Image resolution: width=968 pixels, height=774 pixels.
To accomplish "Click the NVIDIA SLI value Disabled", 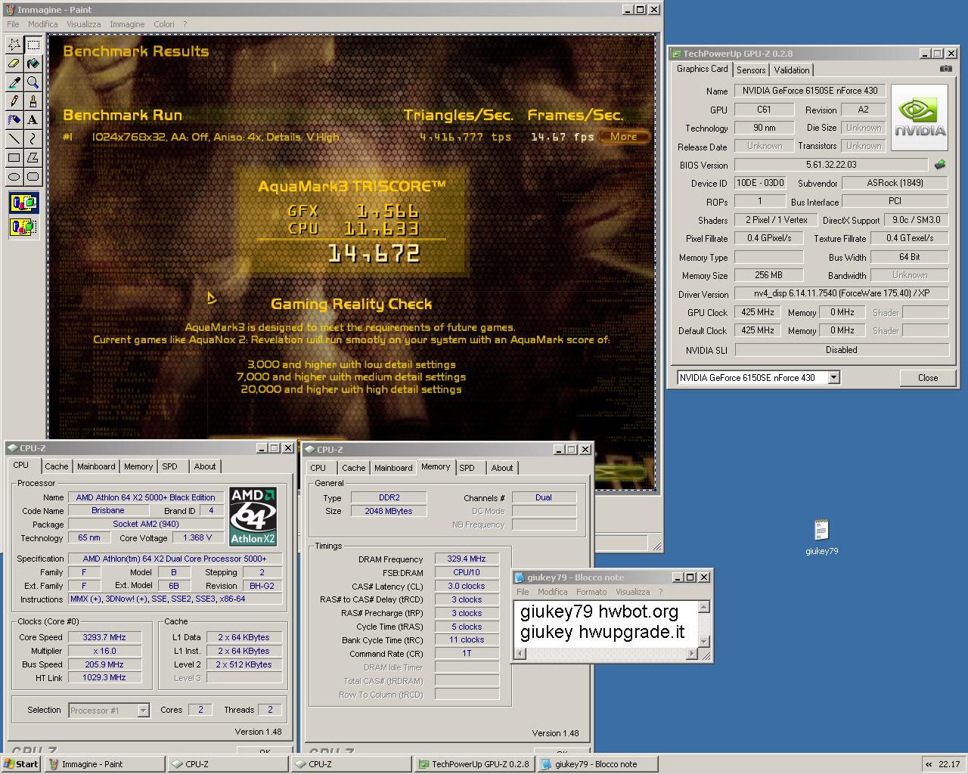I will 841,350.
